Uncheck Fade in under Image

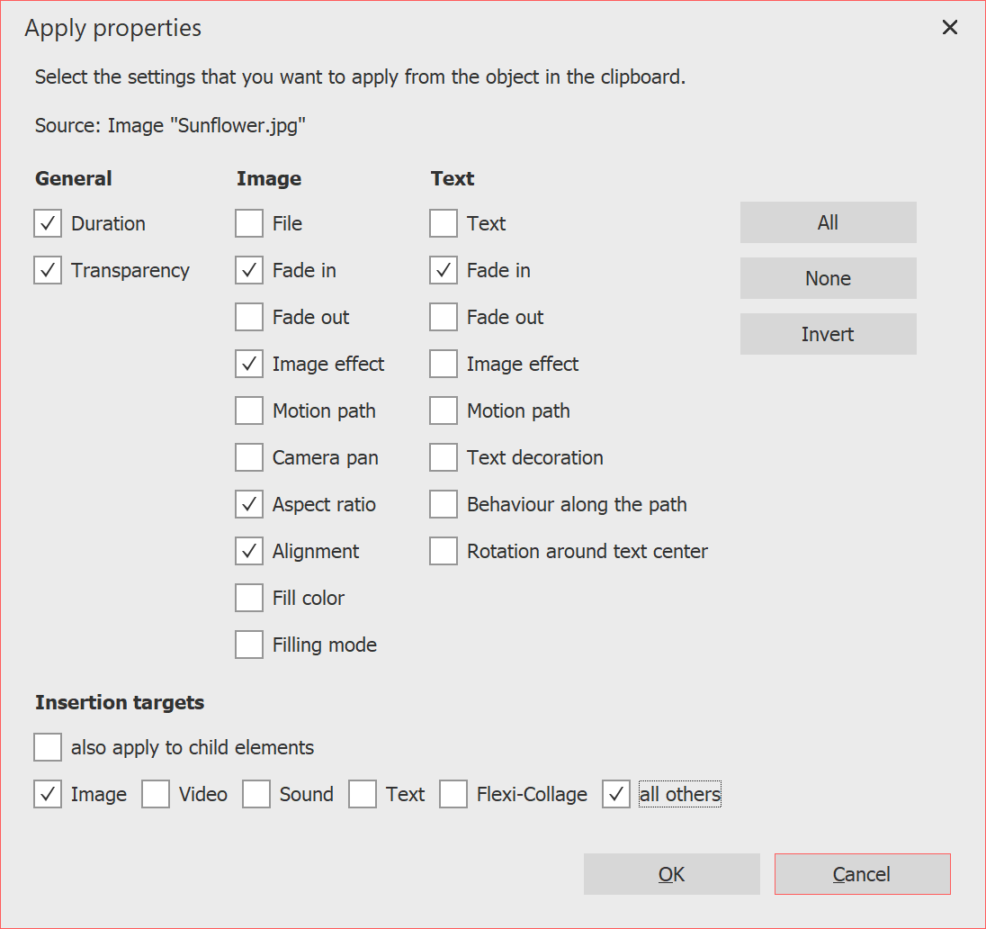tap(249, 270)
